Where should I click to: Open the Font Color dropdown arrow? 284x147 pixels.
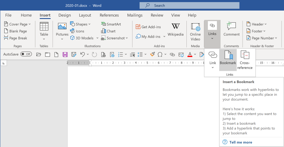[x=195, y=54]
